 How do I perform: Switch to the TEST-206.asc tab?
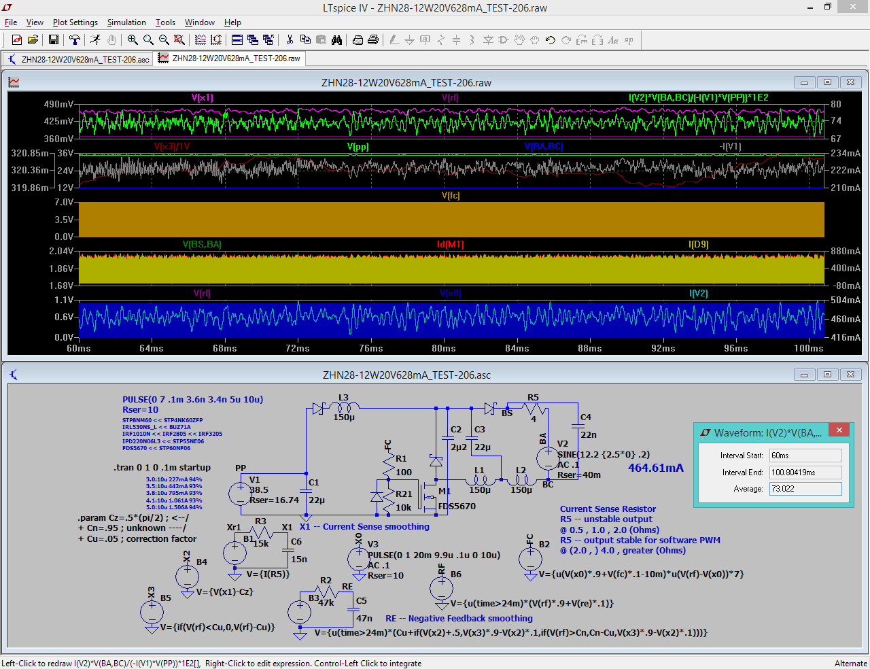pyautogui.click(x=77, y=59)
